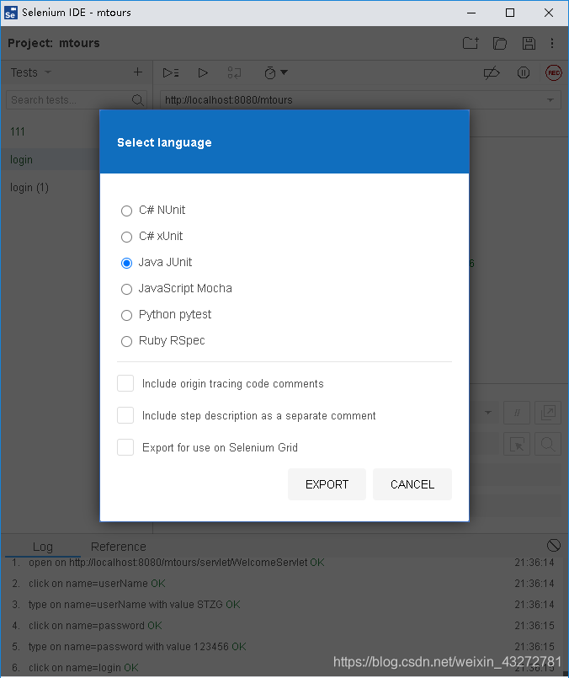The height and width of the screenshot is (678, 569).
Task: Open the command dropdown arrow
Action: click(x=488, y=413)
